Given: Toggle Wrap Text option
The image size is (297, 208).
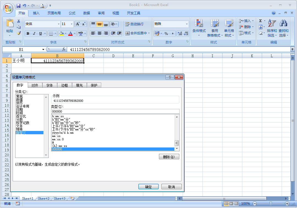Looking at the screenshot, I should coord(134,24).
